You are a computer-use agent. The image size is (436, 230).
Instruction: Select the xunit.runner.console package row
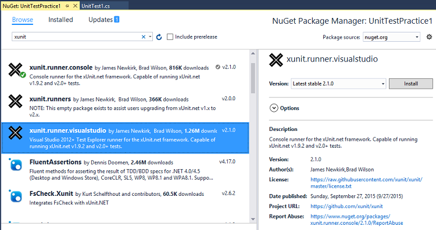point(125,75)
